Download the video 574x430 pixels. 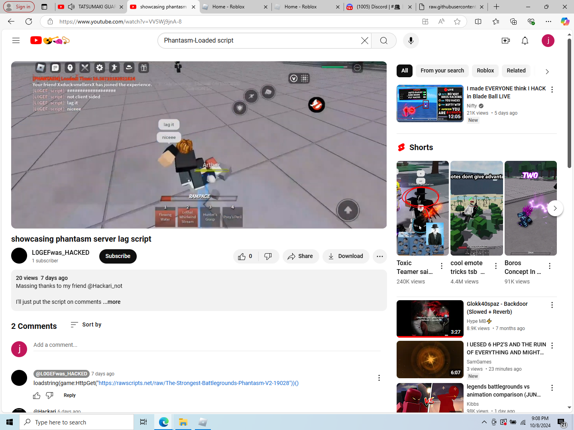pos(346,256)
